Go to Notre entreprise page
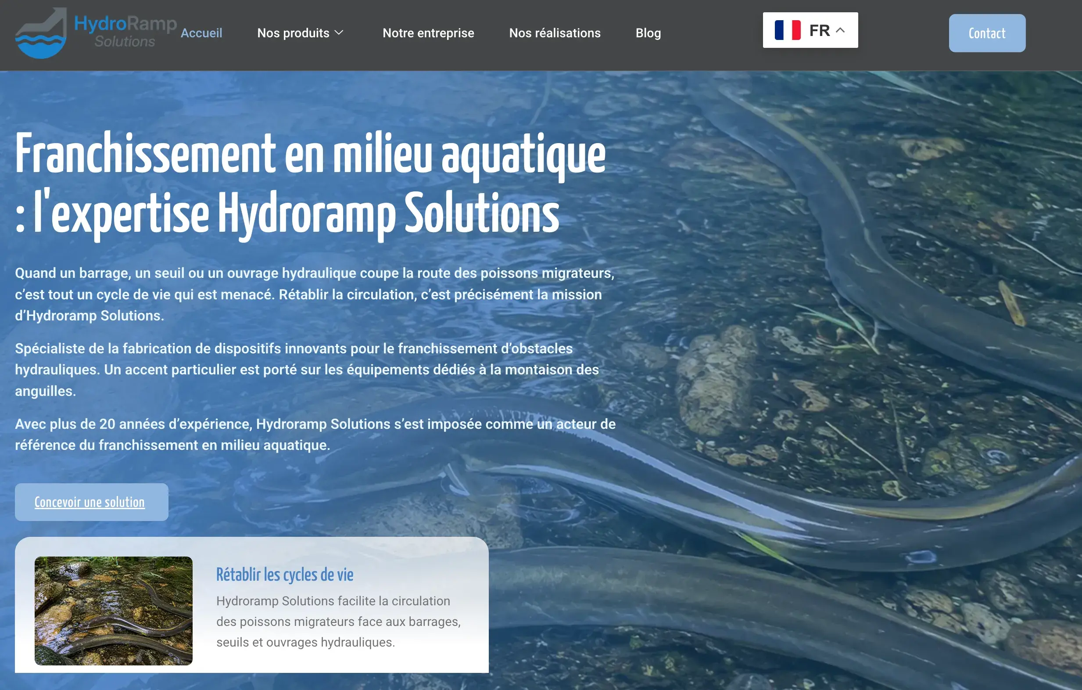The width and height of the screenshot is (1082, 690). [x=428, y=33]
